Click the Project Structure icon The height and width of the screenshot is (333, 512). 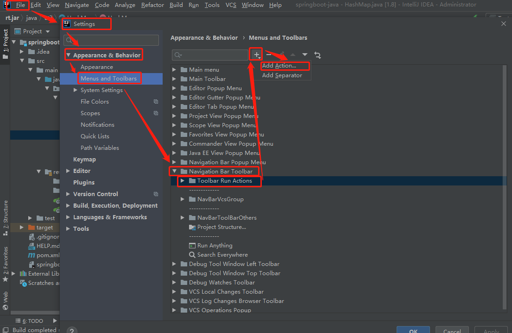tap(192, 227)
